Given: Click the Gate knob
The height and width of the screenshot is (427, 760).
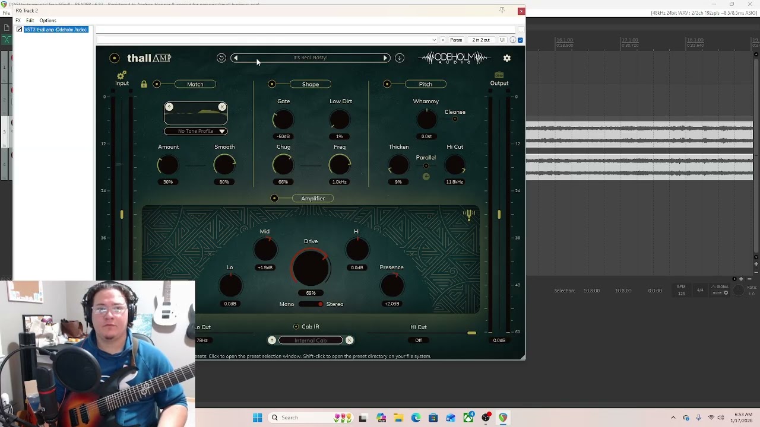Looking at the screenshot, I should pos(283,120).
